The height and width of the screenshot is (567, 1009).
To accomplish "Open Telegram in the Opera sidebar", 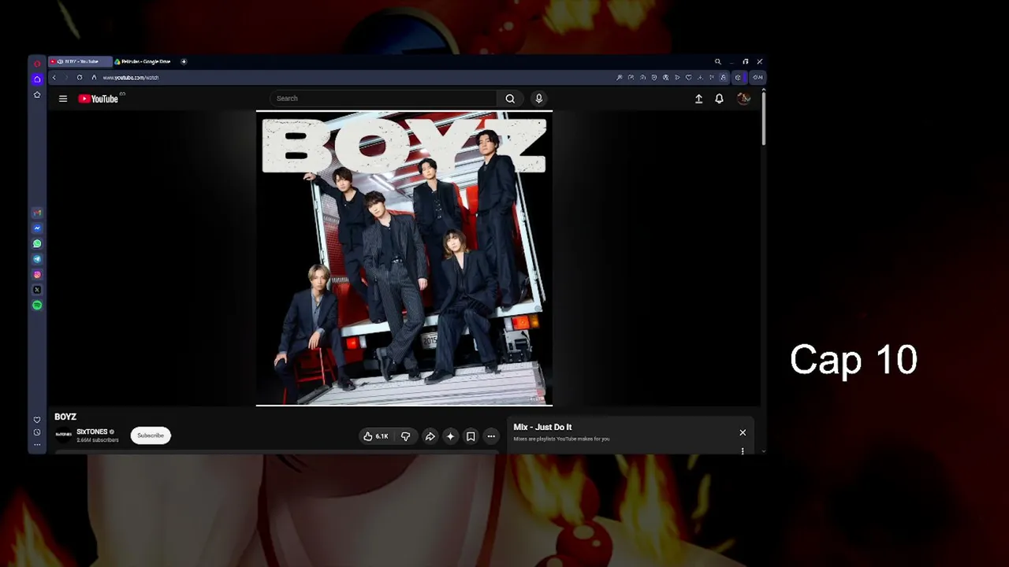I will pyautogui.click(x=37, y=259).
